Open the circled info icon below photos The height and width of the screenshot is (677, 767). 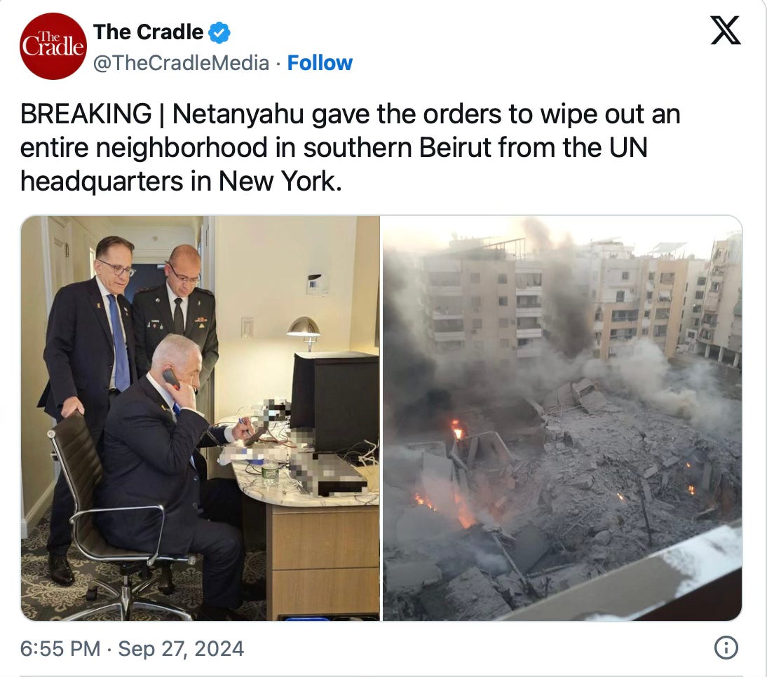726,648
